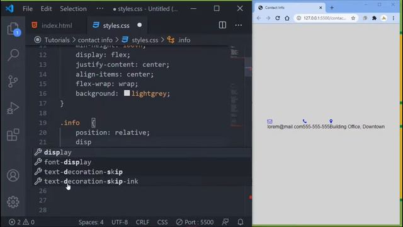403x227 pixels.
Task: Click the Chrome forward arrow
Action: [268, 18]
